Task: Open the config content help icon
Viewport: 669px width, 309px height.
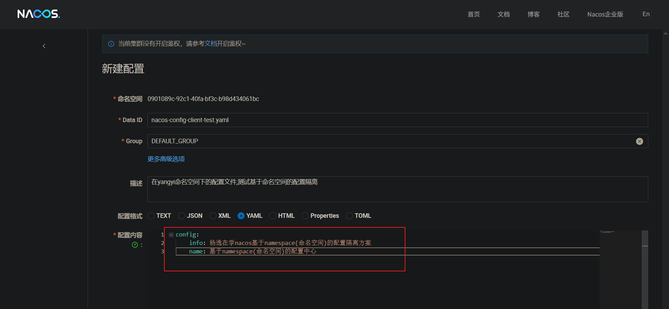Action: point(135,245)
